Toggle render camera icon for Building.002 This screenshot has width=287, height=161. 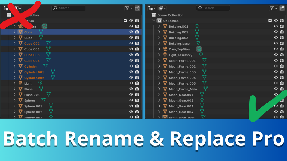pyautogui.click(x=282, y=32)
